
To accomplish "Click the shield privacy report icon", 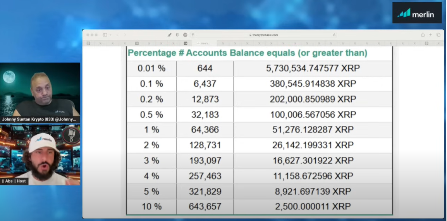I will (x=177, y=35).
